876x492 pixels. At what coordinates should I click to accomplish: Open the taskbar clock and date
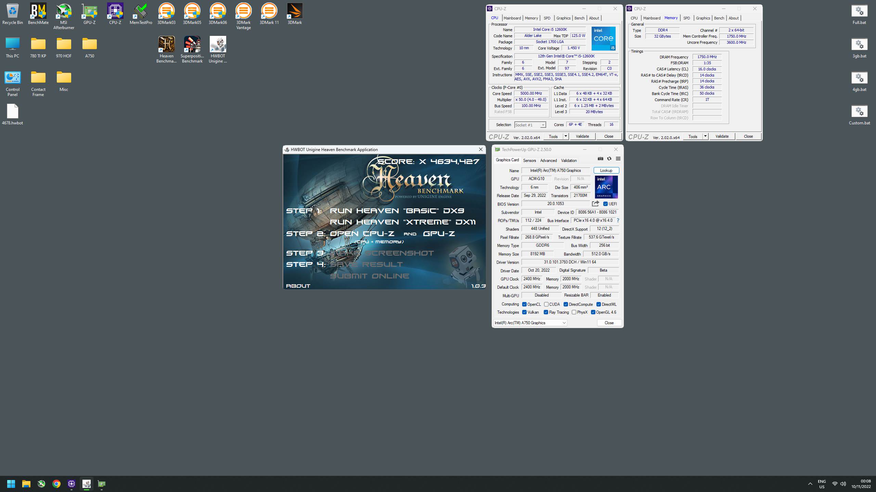[861, 484]
